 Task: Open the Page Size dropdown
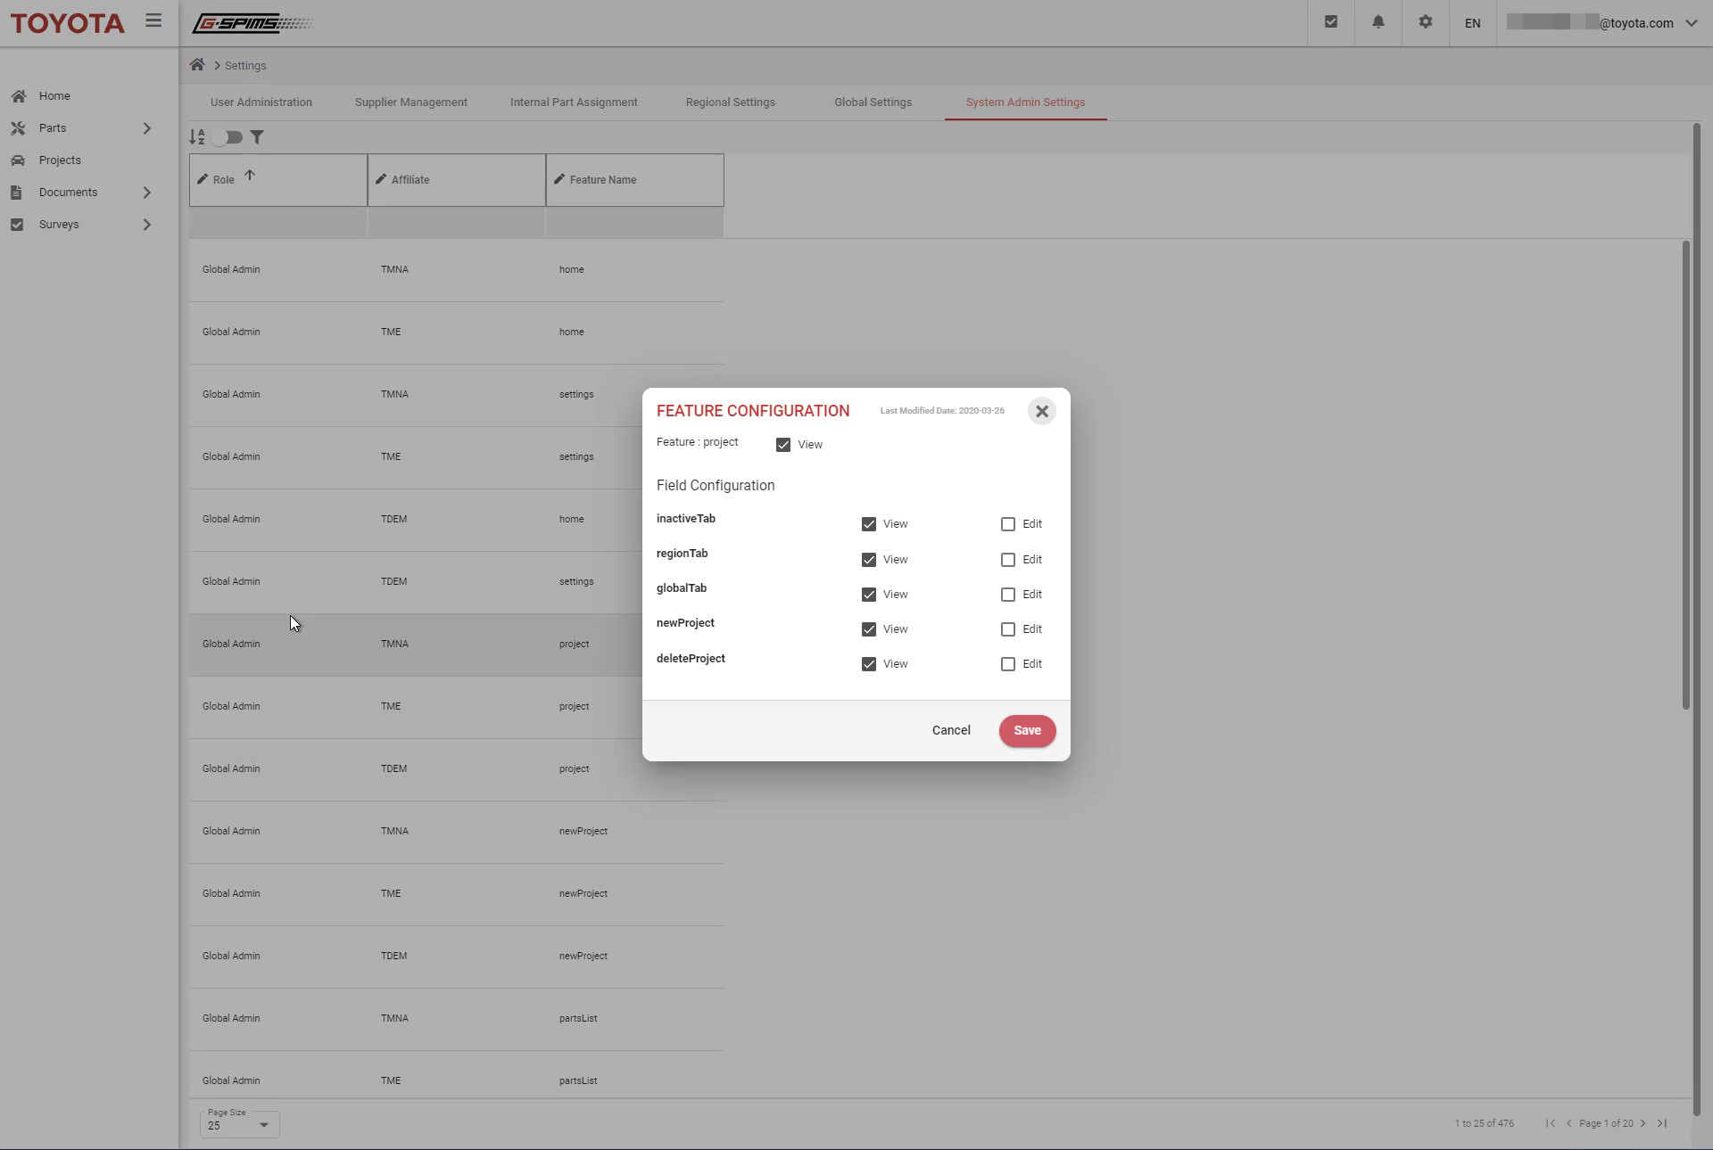(x=239, y=1125)
